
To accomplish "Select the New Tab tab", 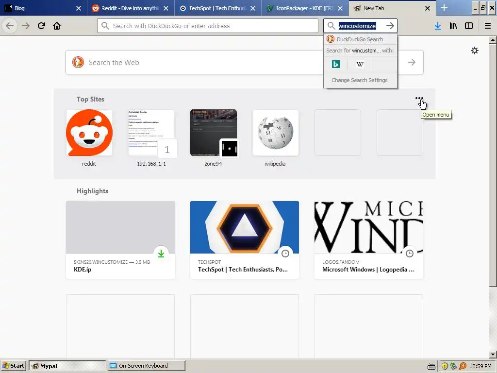I will pos(392,8).
